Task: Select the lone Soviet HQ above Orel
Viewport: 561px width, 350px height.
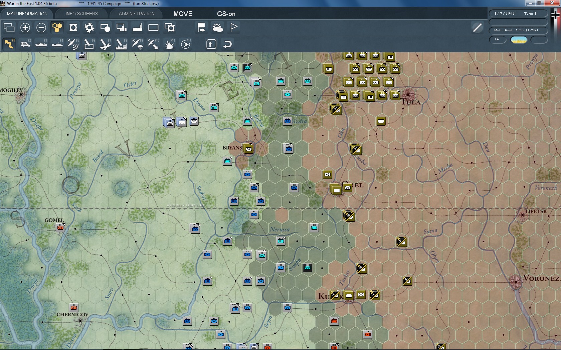Action: coord(328,174)
